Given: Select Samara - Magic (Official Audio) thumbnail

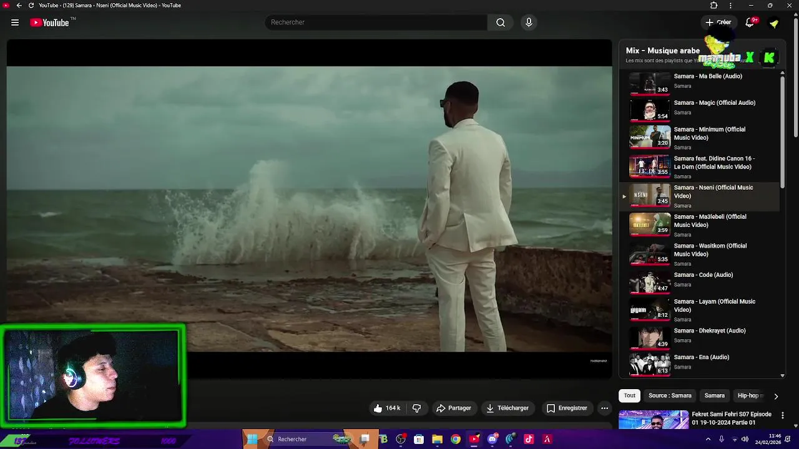Looking at the screenshot, I should coord(649,110).
